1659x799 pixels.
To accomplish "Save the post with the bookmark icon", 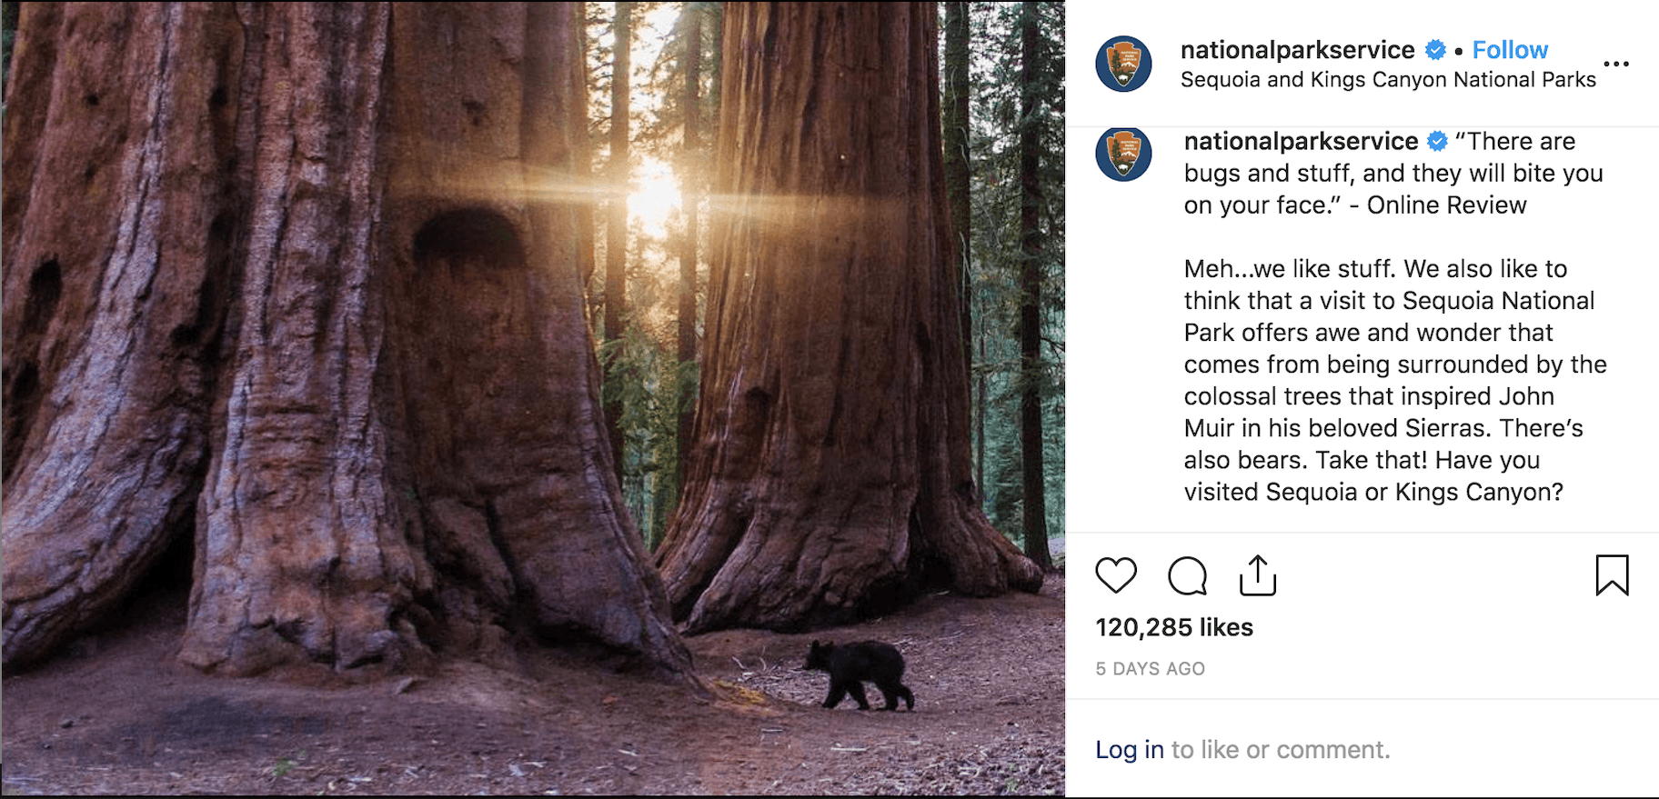I will pos(1612,575).
